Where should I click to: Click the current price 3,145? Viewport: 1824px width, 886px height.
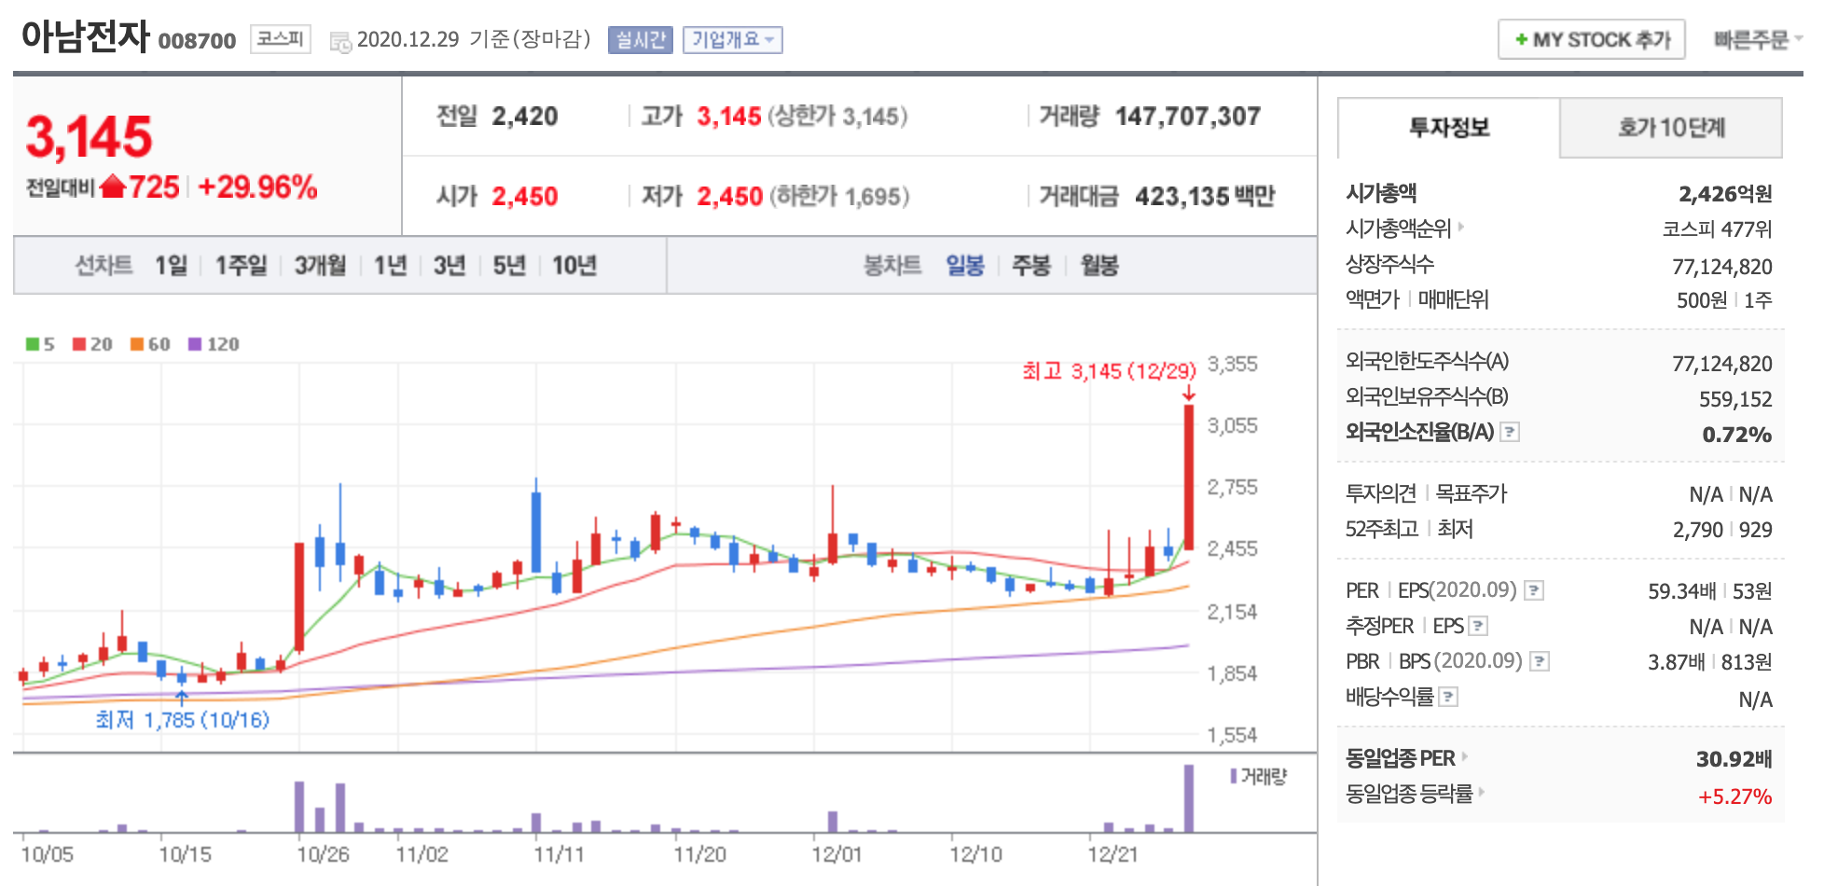(x=90, y=137)
